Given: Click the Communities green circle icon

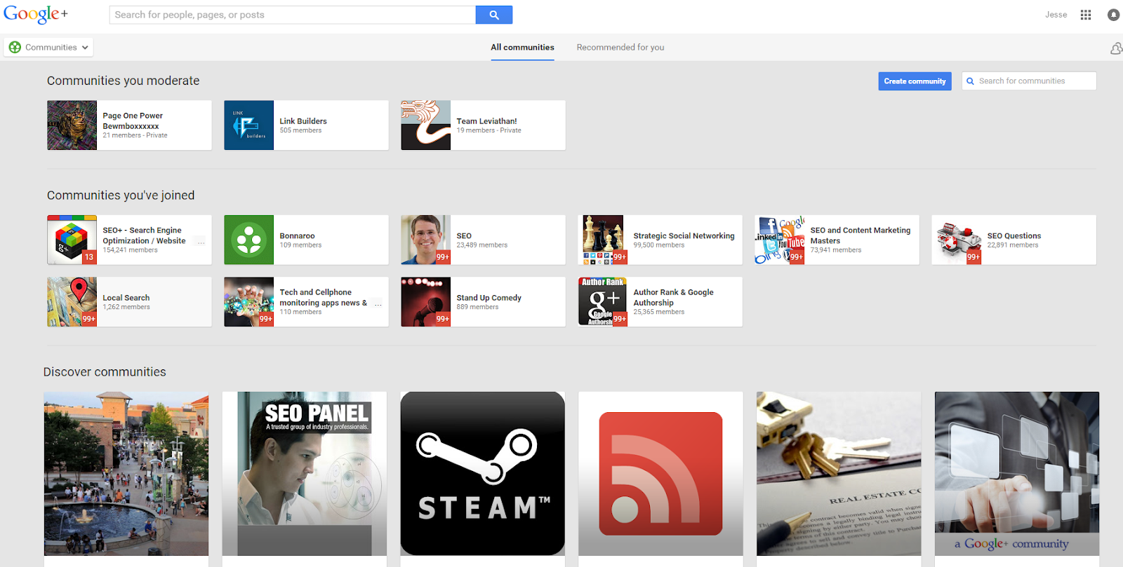Looking at the screenshot, I should (15, 47).
